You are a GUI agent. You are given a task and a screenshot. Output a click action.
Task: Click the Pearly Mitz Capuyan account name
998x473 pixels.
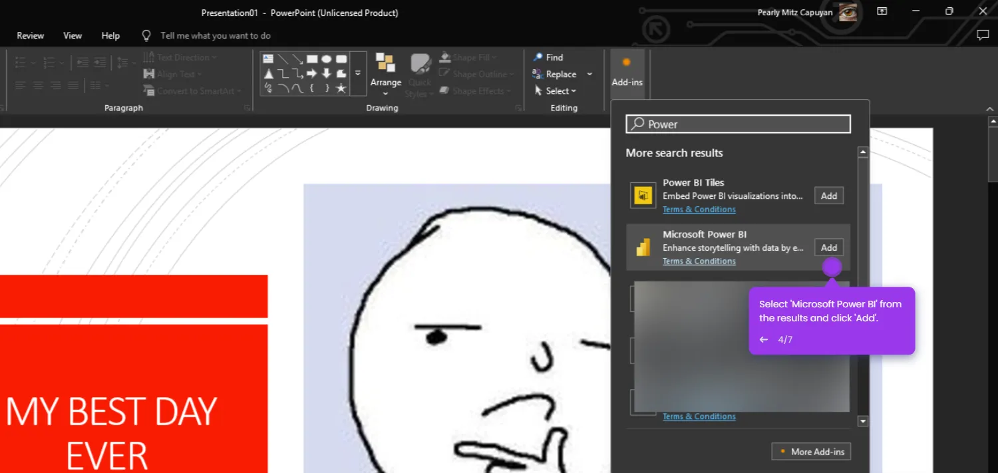[x=794, y=13]
